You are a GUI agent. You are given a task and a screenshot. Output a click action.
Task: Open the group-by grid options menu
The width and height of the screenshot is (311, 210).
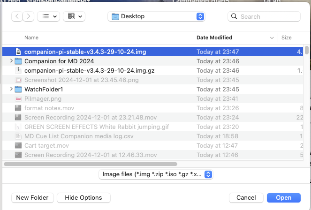click(74, 16)
